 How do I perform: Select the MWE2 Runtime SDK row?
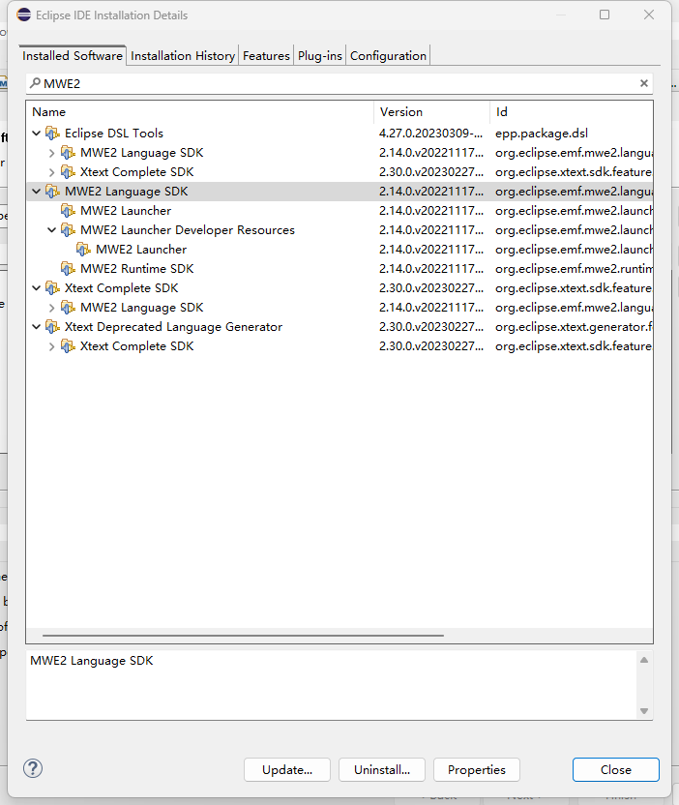click(339, 269)
